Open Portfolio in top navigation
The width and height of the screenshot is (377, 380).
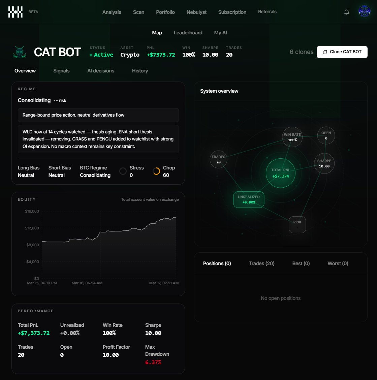[x=165, y=12]
